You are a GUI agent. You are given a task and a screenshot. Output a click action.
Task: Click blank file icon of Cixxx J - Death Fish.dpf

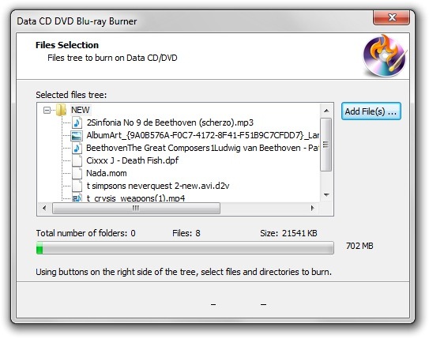coord(77,160)
